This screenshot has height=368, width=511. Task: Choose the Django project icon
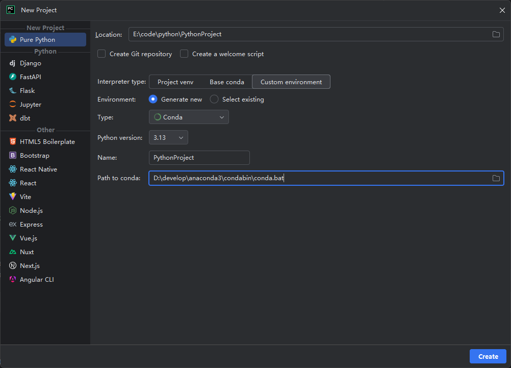pyautogui.click(x=12, y=63)
